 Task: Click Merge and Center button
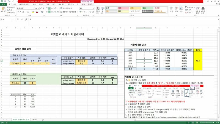(x=68, y=12)
